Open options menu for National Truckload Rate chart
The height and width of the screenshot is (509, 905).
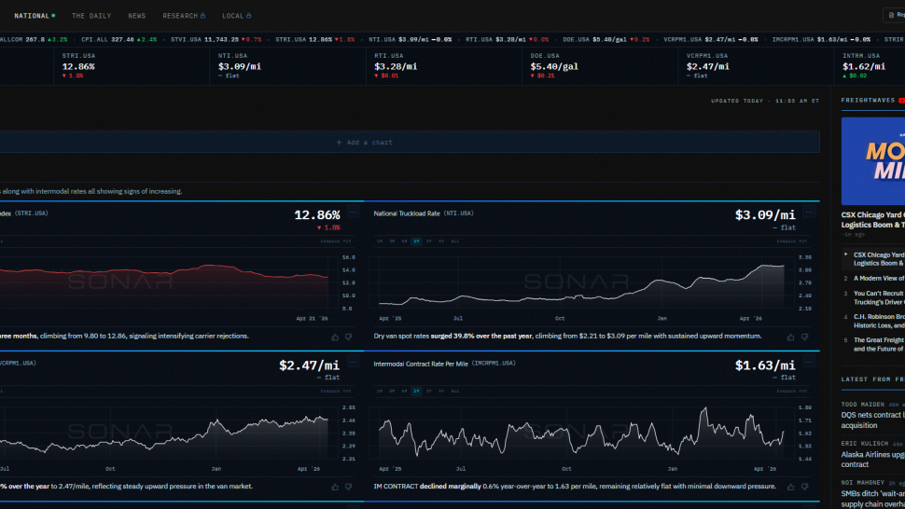coord(809,213)
